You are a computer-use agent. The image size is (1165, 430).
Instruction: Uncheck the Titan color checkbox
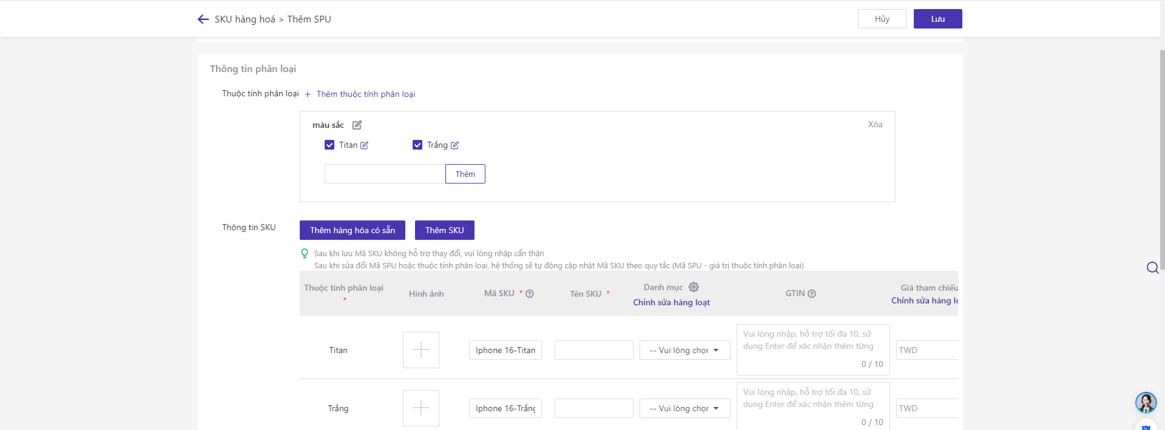pos(329,145)
